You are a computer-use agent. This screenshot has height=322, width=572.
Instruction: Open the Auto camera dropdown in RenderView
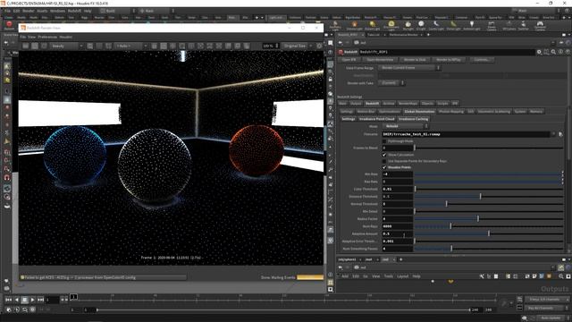pyautogui.click(x=131, y=46)
